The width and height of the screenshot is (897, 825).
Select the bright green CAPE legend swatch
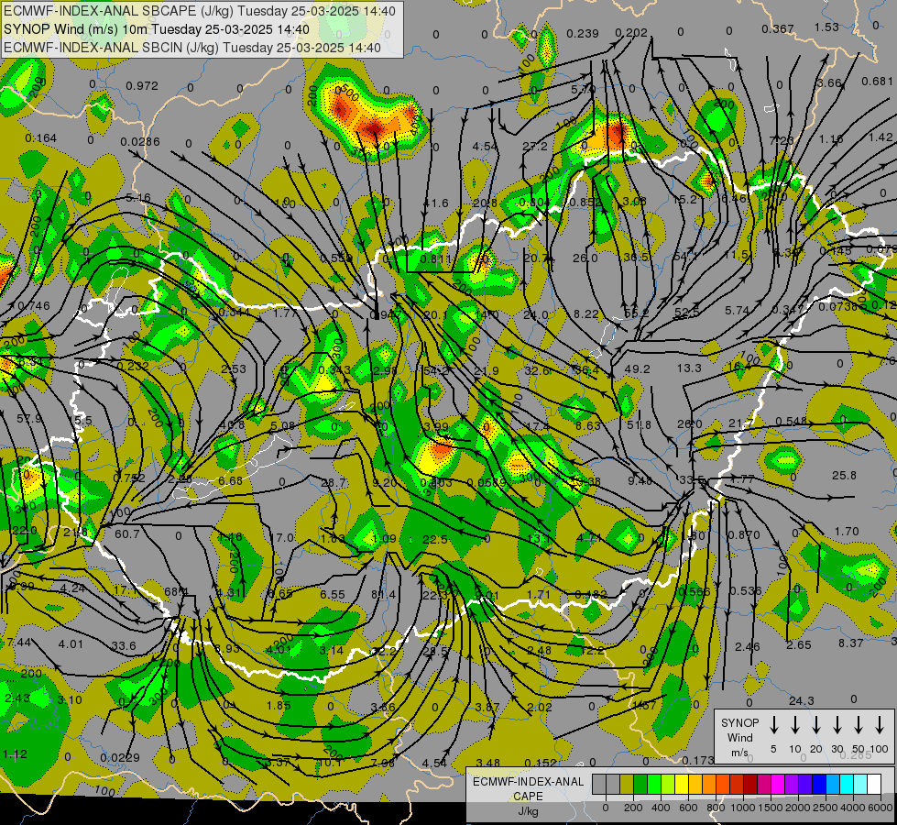(654, 784)
